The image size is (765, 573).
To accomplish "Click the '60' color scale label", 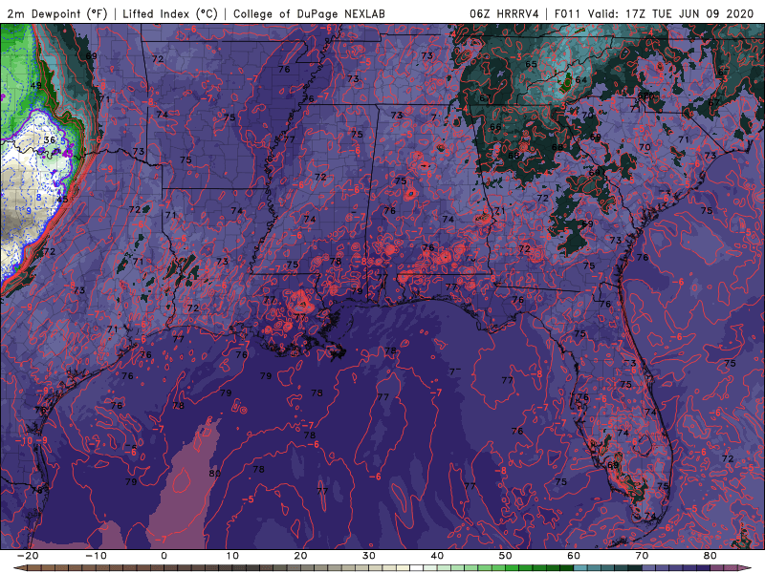I will coord(574,556).
